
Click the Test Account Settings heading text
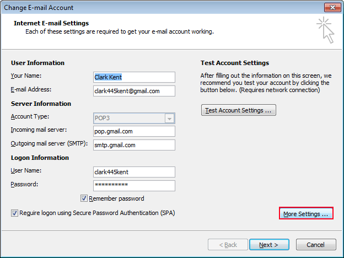coord(235,63)
